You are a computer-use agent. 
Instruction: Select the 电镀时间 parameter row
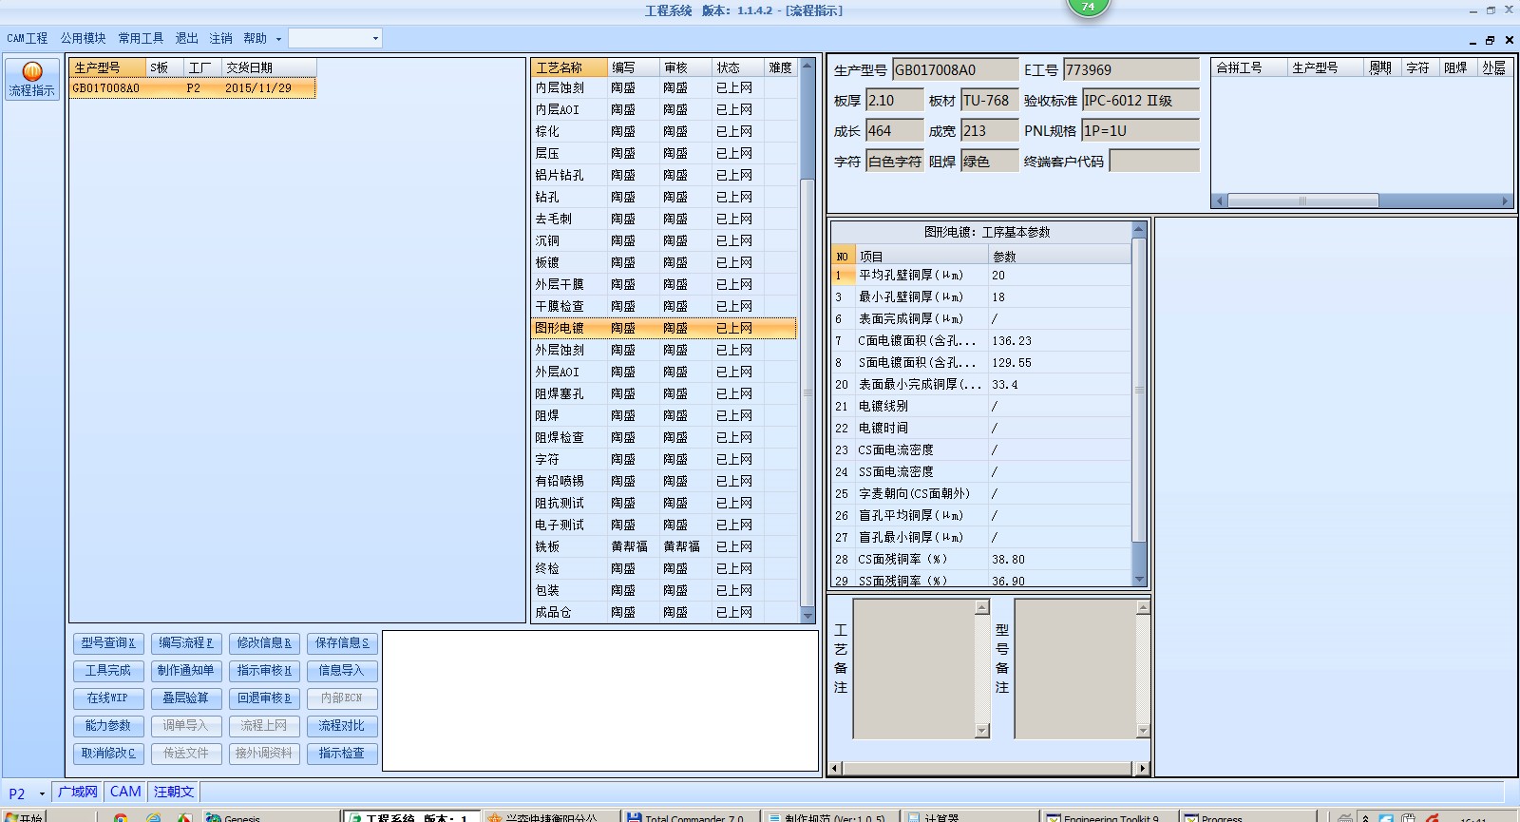[981, 429]
